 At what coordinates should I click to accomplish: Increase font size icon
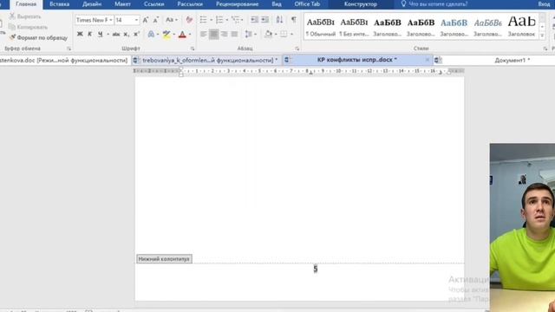tap(146, 20)
